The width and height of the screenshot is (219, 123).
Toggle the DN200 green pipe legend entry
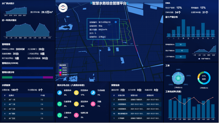(x=63, y=70)
